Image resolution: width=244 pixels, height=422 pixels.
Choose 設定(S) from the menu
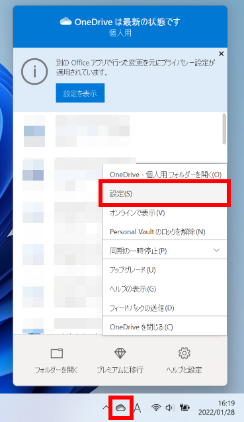165,194
